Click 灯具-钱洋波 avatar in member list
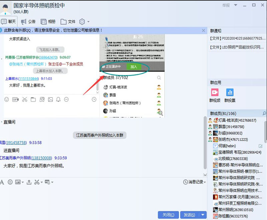 tap(216, 120)
